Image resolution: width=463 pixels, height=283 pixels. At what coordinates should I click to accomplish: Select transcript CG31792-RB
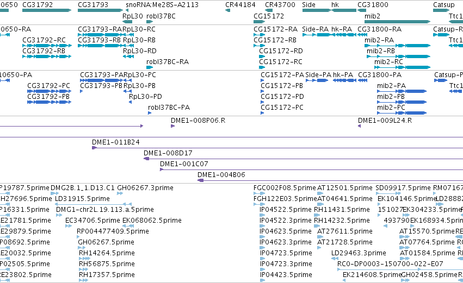tap(44, 51)
